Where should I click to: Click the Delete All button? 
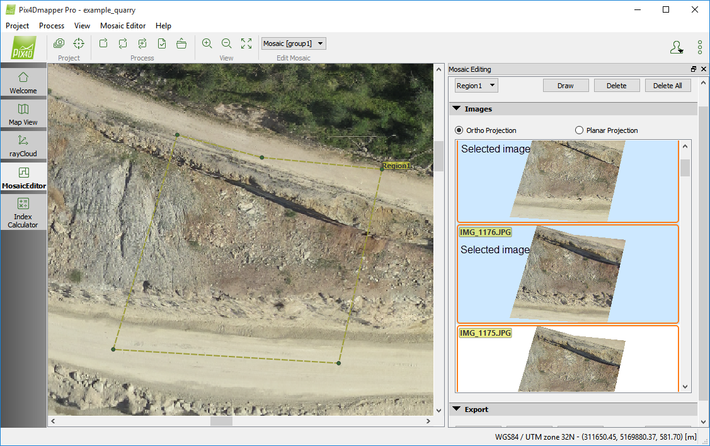pos(667,86)
